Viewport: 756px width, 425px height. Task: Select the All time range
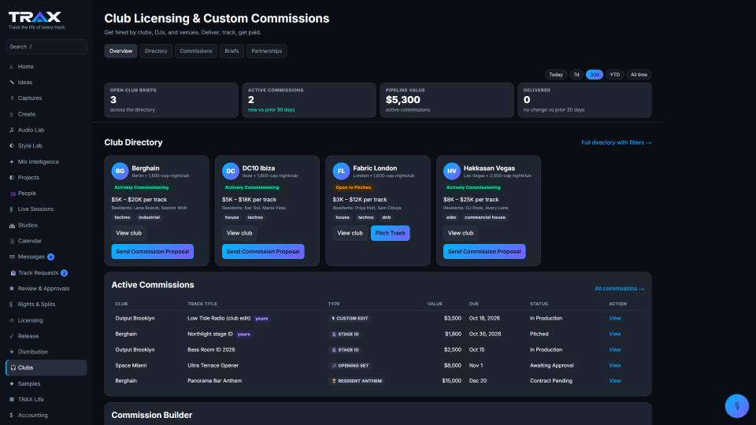pos(639,75)
